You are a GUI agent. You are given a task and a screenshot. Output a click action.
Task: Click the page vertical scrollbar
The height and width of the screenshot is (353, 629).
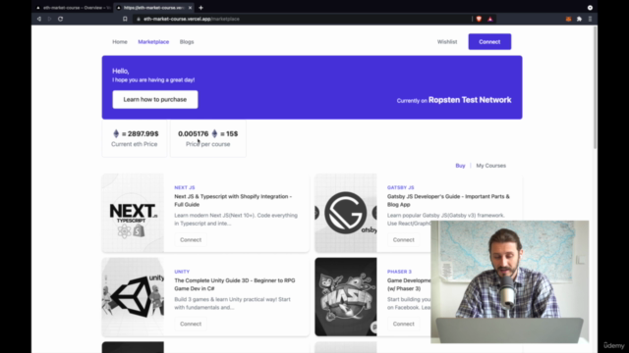596,88
